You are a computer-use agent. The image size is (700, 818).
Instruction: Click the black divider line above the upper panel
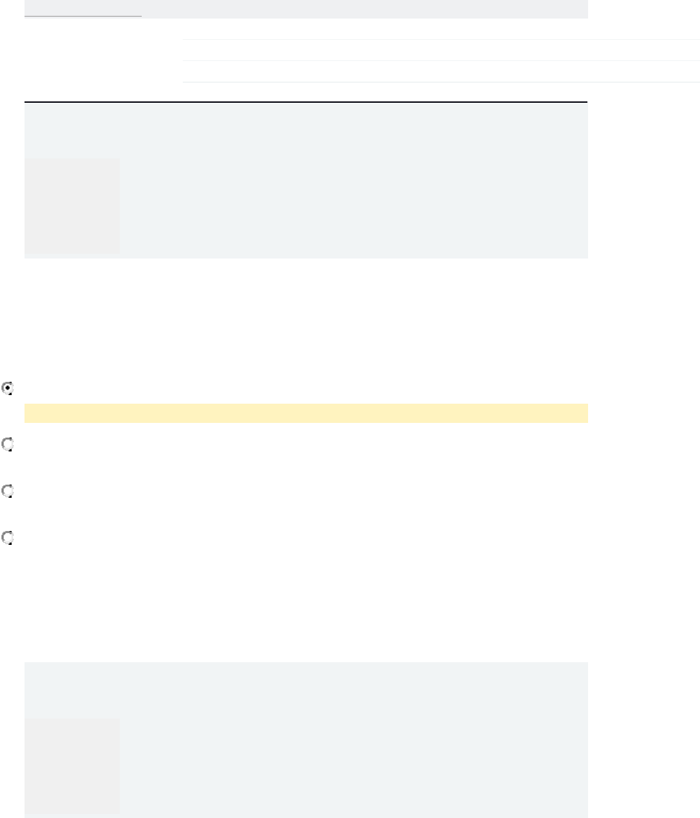[x=306, y=102]
